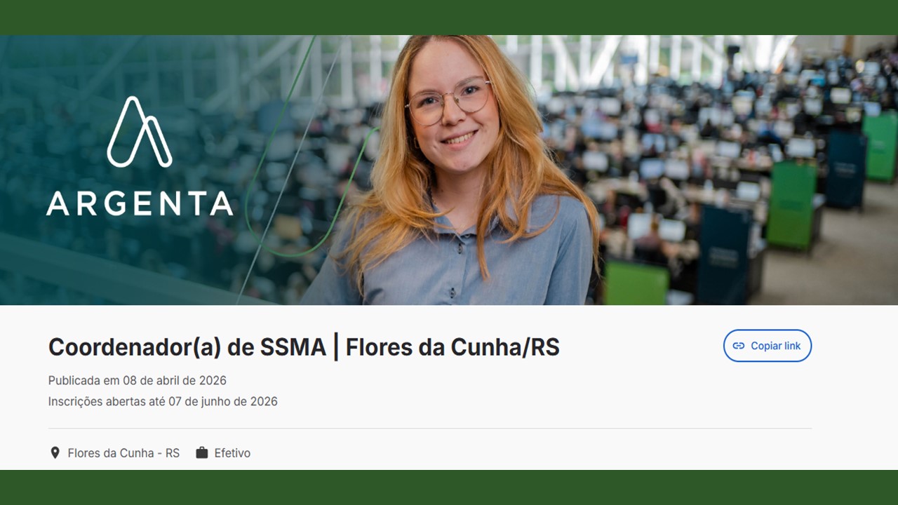Click the Coordenador(a) de SSMA job title
Image resolution: width=898 pixels, height=505 pixels.
click(187, 347)
